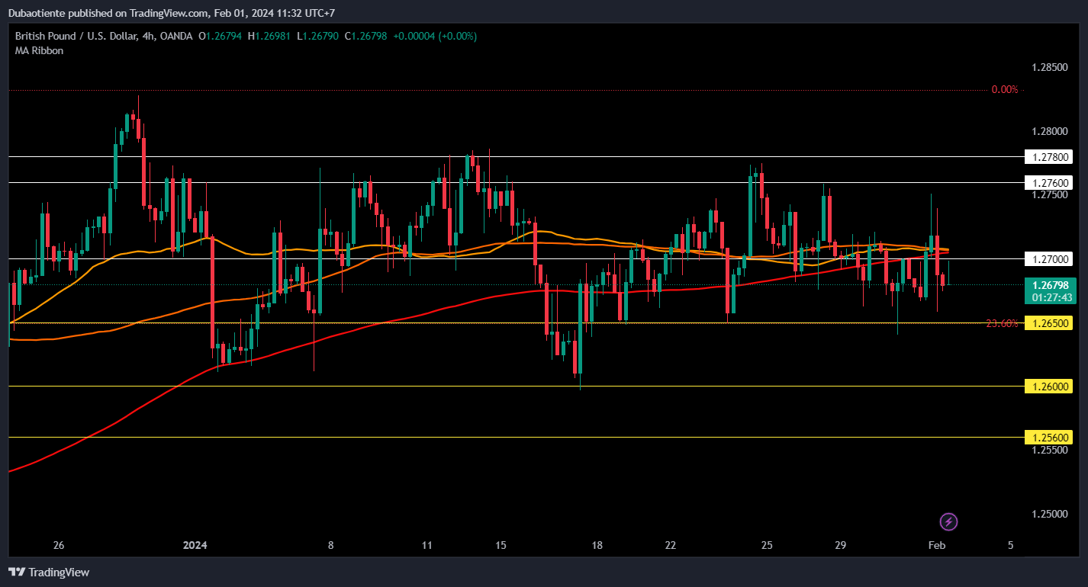Click the 22 date label on time axis
Image resolution: width=1088 pixels, height=587 pixels.
tap(671, 545)
